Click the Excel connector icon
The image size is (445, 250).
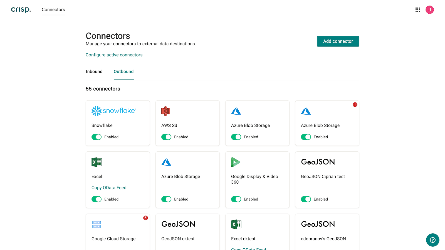pos(96,162)
